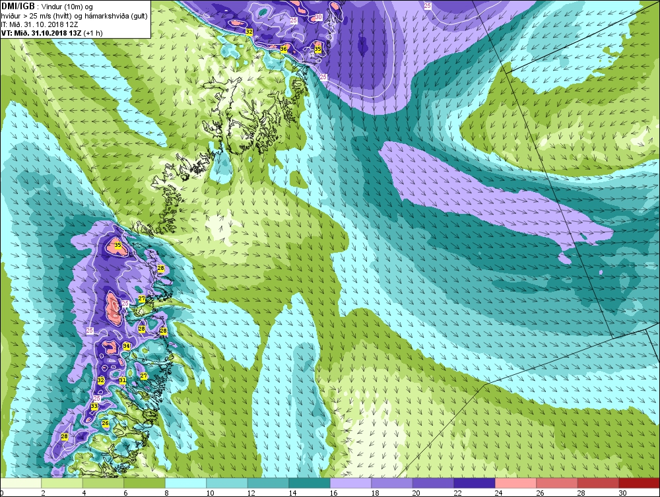Click the 8–10 m/s light cyan legend swatch
Viewport: 660px width, 497px height.
pyautogui.click(x=185, y=482)
